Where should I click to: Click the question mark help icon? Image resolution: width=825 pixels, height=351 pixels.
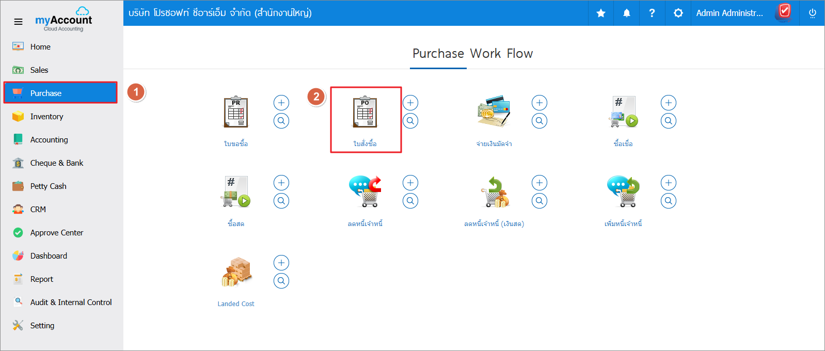tap(652, 13)
